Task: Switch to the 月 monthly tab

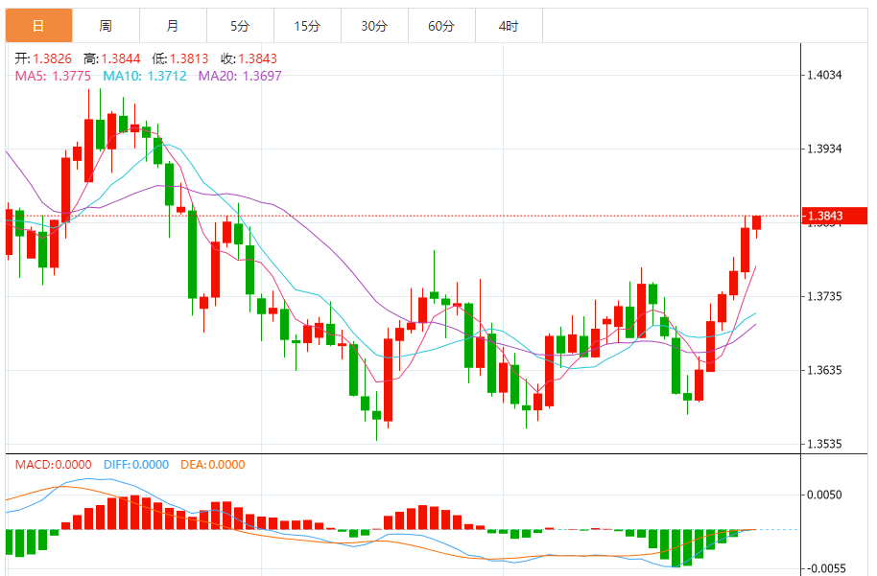Action: tap(173, 26)
